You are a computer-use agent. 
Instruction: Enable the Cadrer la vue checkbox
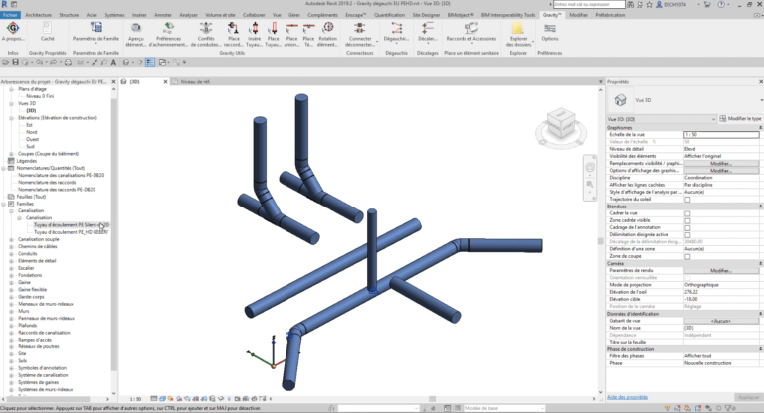point(687,213)
